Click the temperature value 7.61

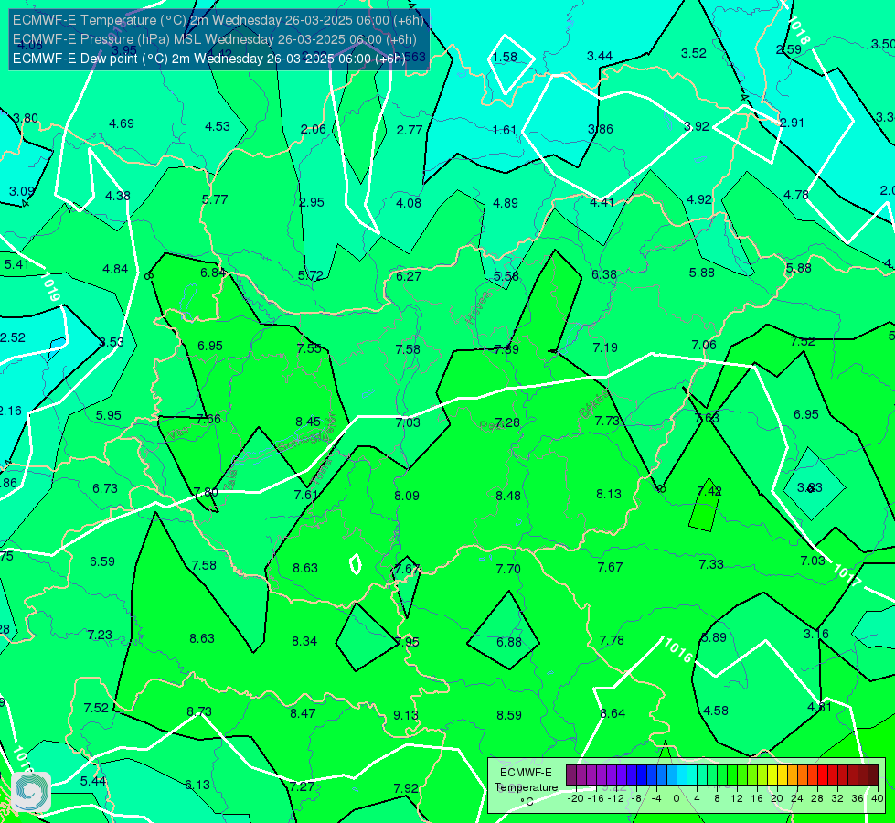pyautogui.click(x=306, y=495)
